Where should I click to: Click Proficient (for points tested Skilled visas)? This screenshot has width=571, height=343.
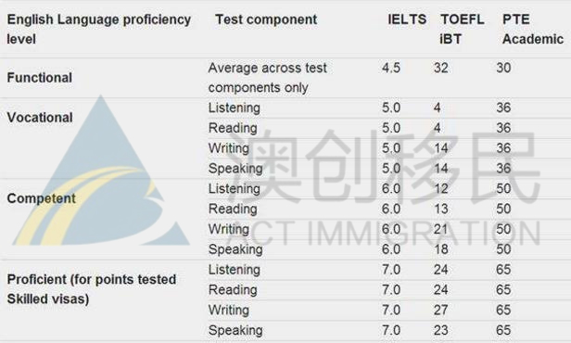pos(92,289)
